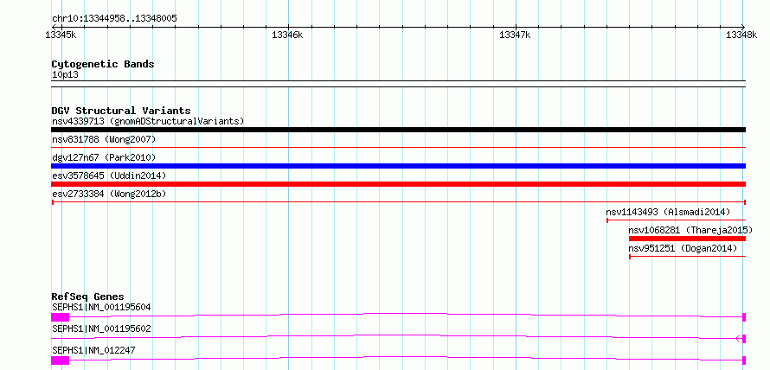Select the RefSeq Genes track title
The height and width of the screenshot is (370, 770).
[88, 297]
